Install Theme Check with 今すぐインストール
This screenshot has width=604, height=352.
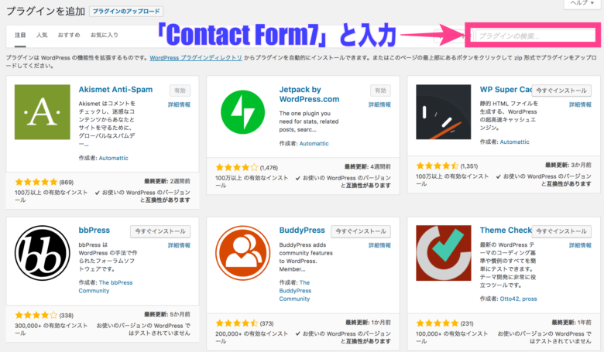561,231
